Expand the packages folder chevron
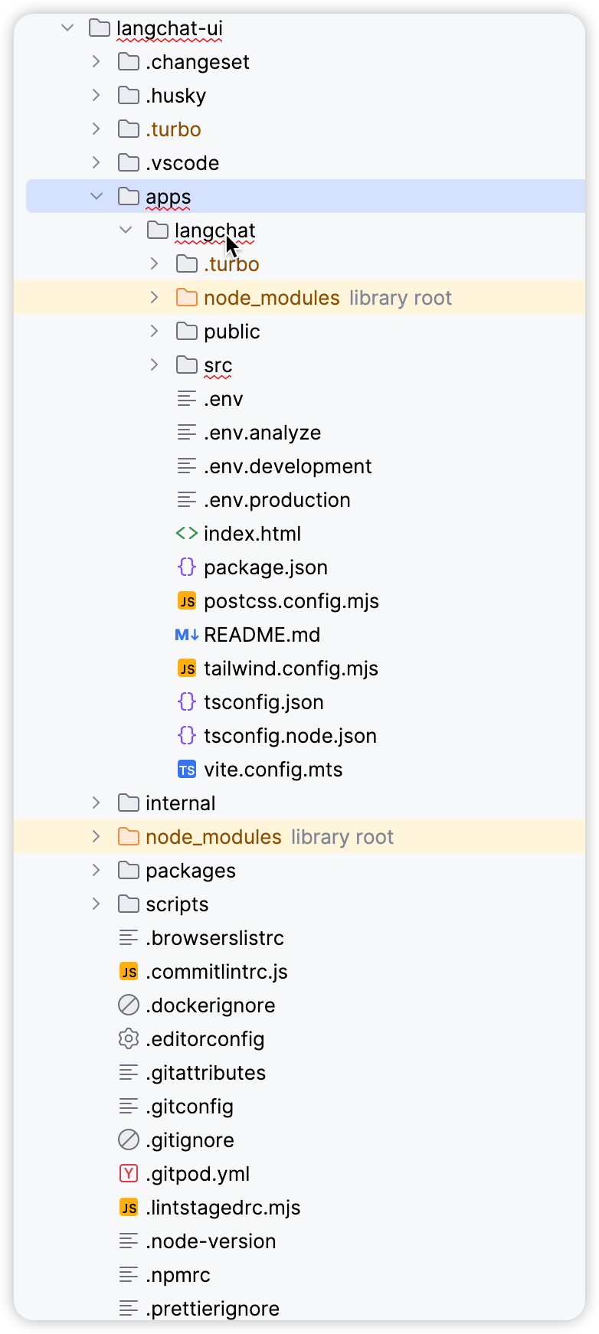The height and width of the screenshot is (1334, 599). point(97,871)
